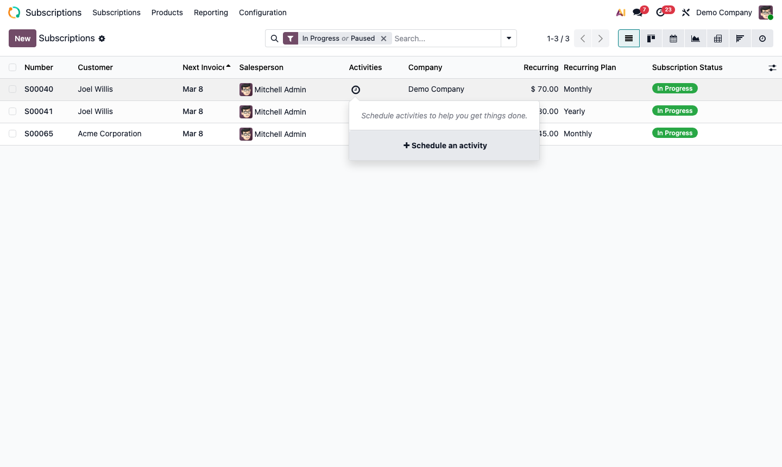Switch to the Calendar view

tap(673, 38)
